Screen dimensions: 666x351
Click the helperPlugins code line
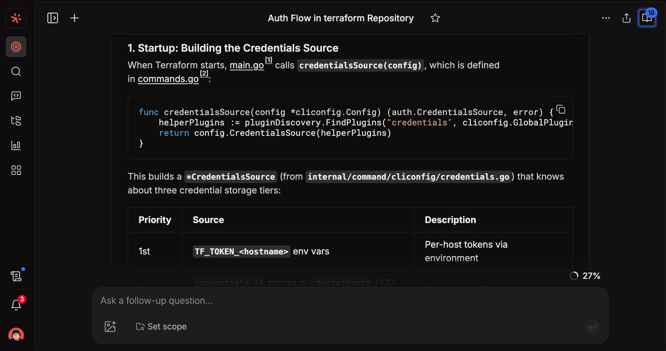[x=366, y=123]
